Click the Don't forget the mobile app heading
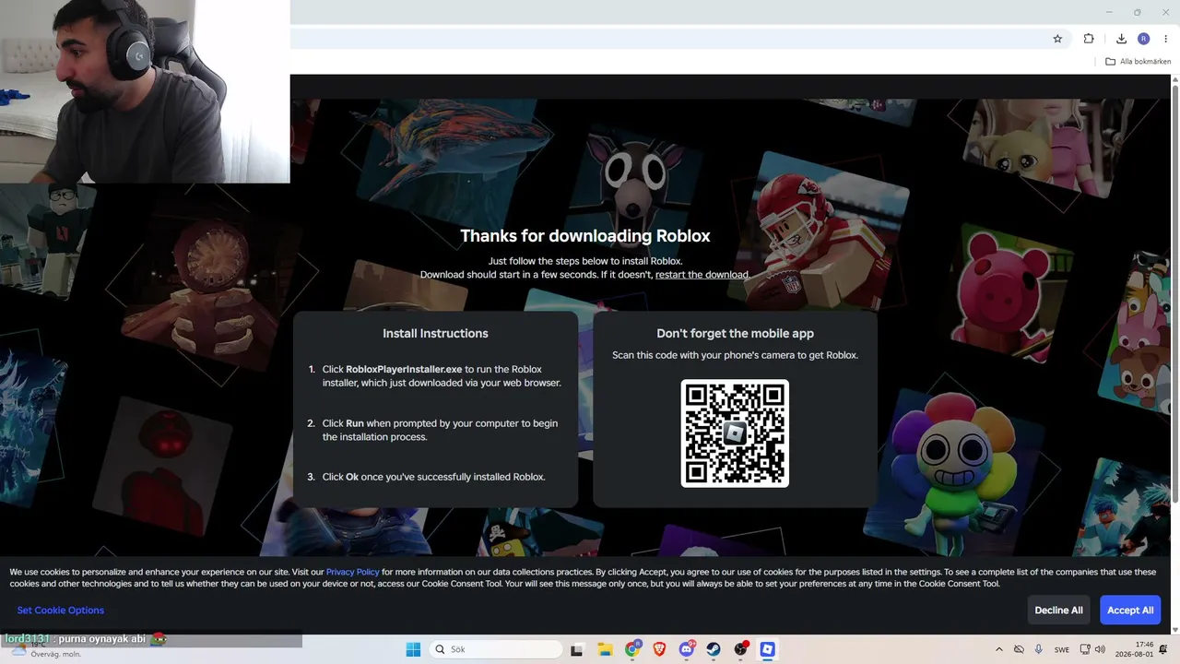The height and width of the screenshot is (664, 1180). tap(735, 334)
